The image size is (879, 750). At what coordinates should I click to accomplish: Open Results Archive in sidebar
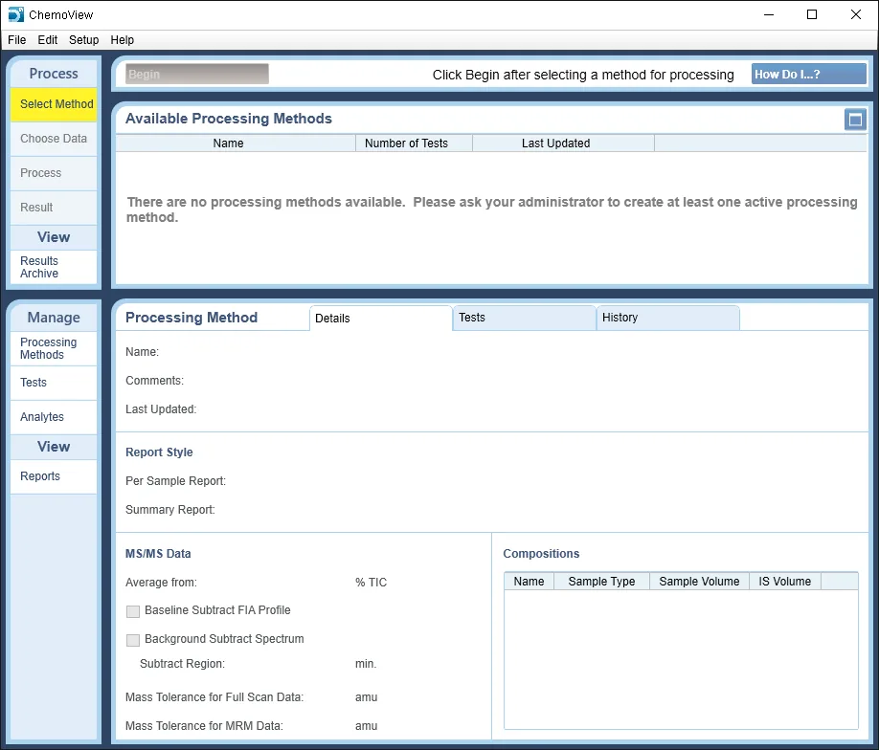tap(54, 267)
